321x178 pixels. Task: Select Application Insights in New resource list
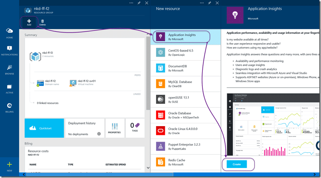[x=186, y=37]
